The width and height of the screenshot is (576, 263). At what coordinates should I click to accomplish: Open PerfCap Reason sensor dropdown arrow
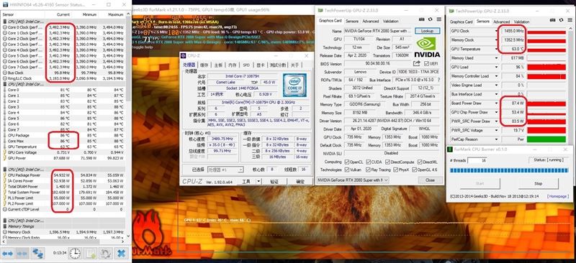coord(496,139)
